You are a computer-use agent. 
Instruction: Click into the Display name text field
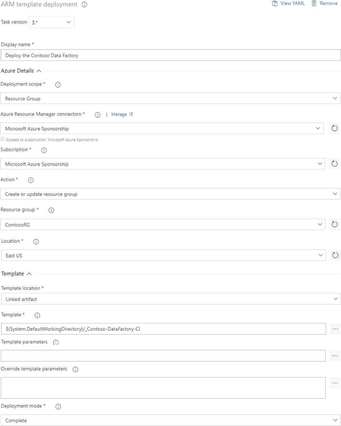(170, 55)
